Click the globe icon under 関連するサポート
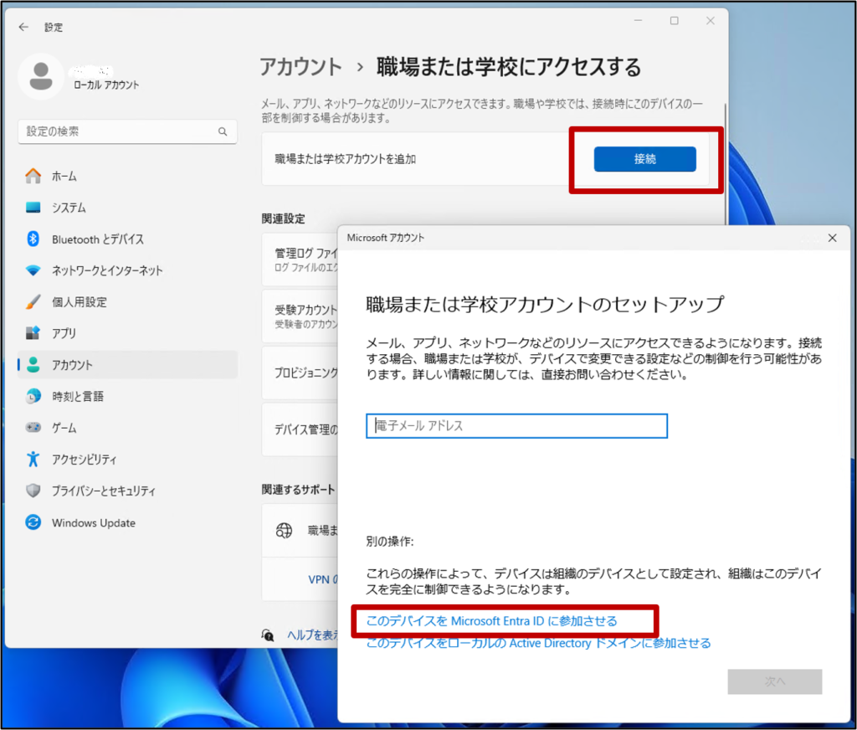 click(284, 531)
